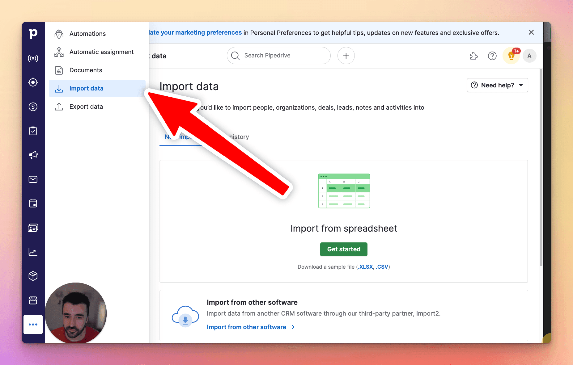573x365 pixels.
Task: Download the .XLSX sample file
Action: click(x=365, y=267)
